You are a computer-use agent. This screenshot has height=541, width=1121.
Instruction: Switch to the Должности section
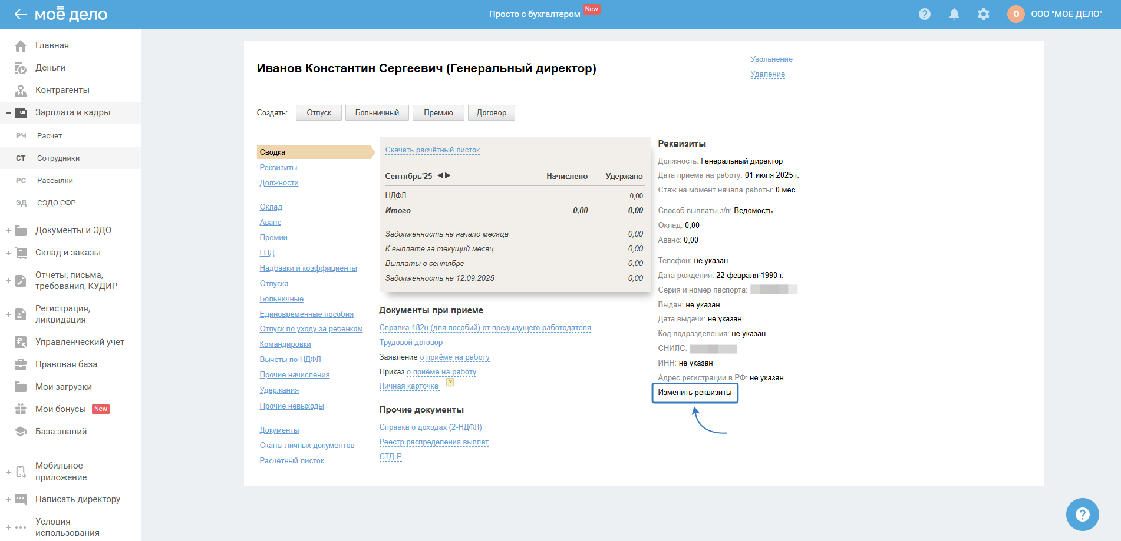279,183
